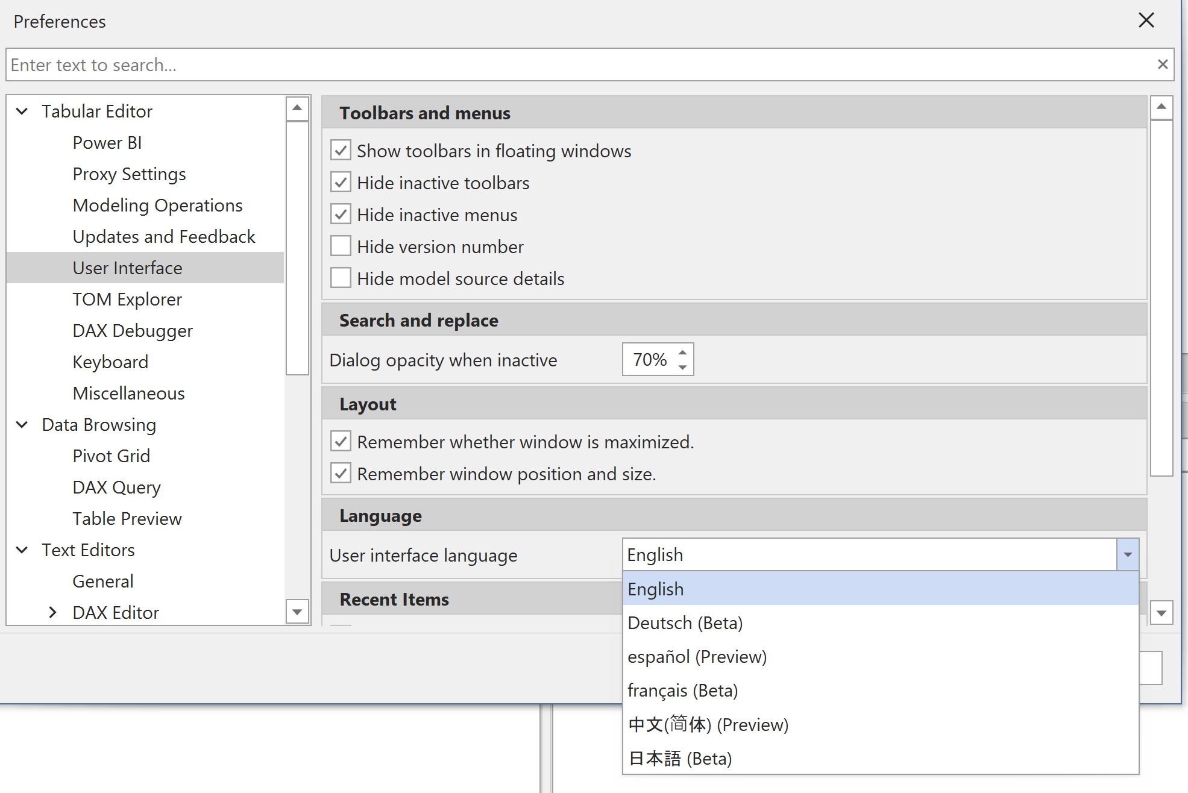The image size is (1188, 793).
Task: Enable Hide version number checkbox
Action: (341, 246)
